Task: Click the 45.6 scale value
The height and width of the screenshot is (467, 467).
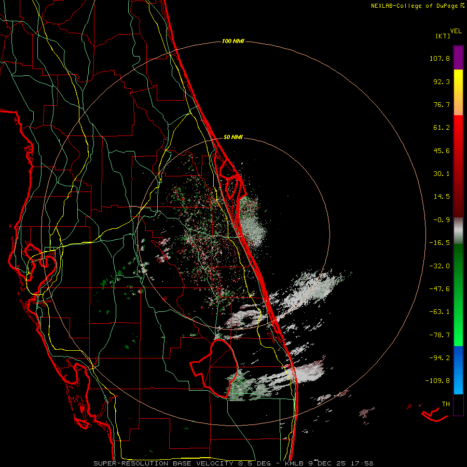Action: [x=442, y=150]
